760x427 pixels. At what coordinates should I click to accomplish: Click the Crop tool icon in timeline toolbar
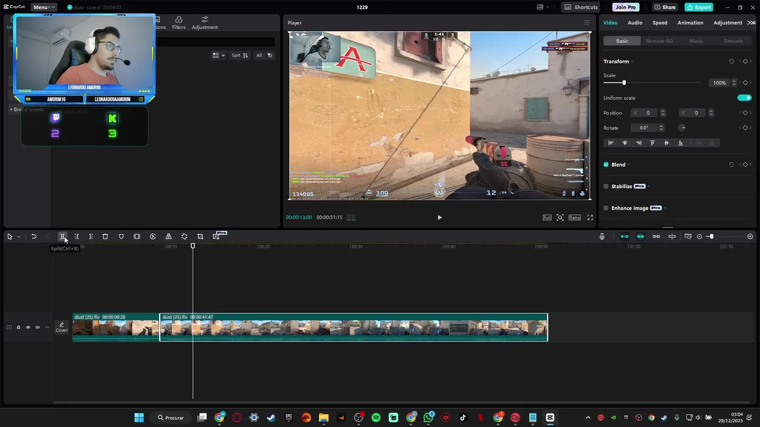click(x=200, y=237)
